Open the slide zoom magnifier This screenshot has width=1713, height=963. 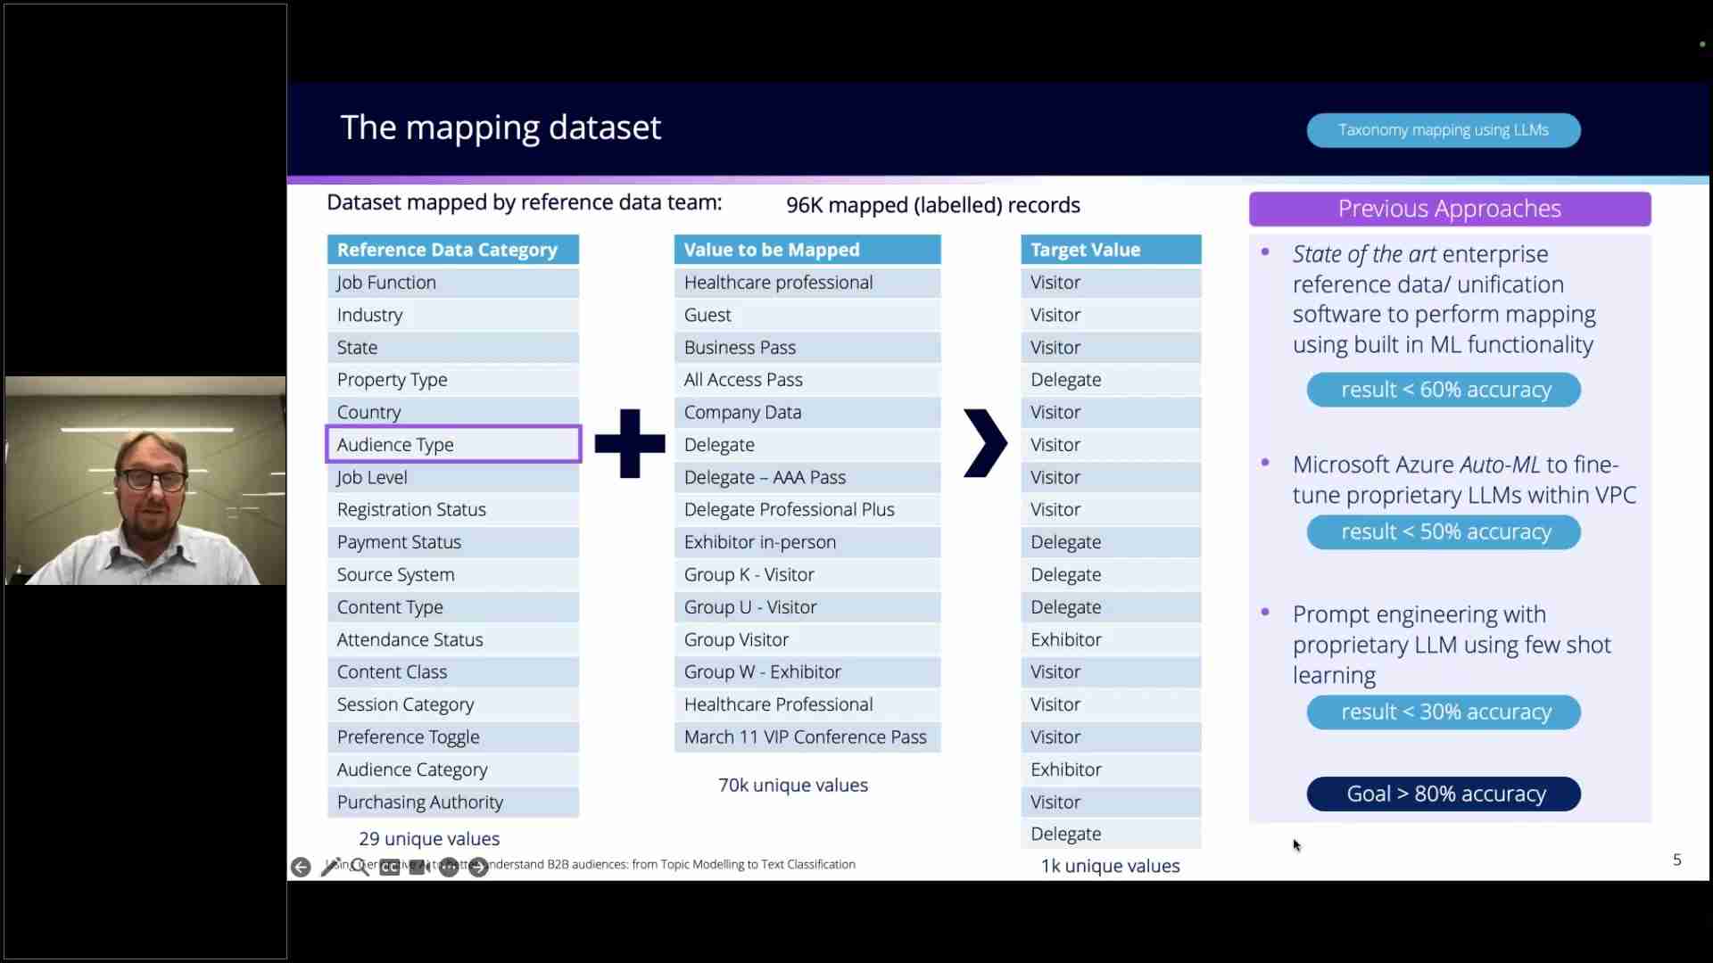(360, 867)
